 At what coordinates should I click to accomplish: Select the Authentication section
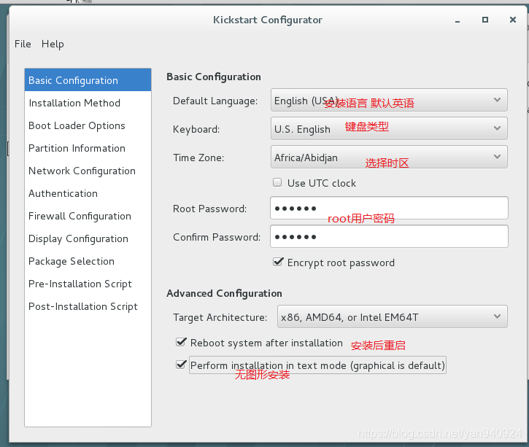click(88, 193)
